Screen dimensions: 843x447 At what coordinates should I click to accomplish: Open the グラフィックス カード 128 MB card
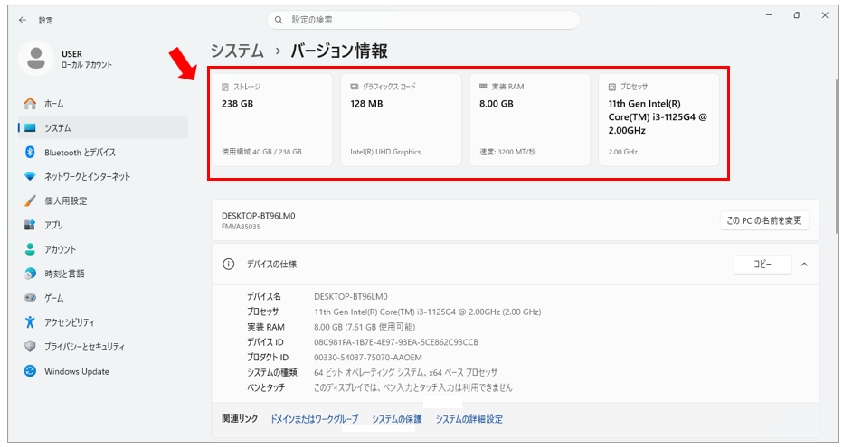coord(401,120)
